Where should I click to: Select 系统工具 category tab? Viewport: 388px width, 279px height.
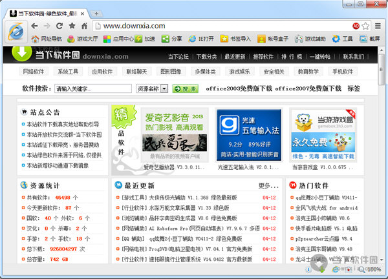pyautogui.click(x=68, y=72)
